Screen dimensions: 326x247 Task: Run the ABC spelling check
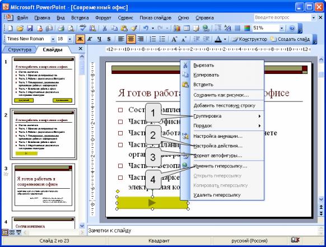(82, 28)
